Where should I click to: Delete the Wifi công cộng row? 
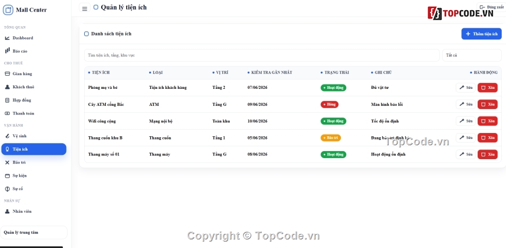point(487,121)
